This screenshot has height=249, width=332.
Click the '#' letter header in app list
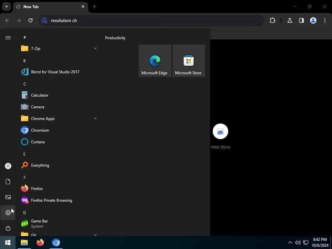click(25, 37)
